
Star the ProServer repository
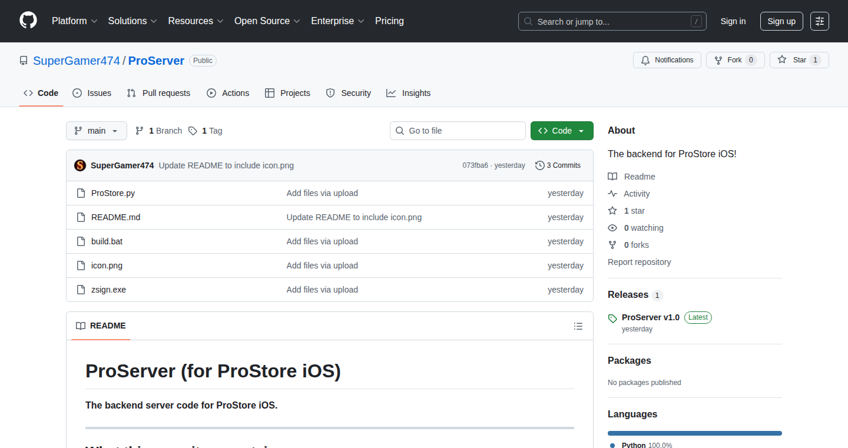point(799,60)
